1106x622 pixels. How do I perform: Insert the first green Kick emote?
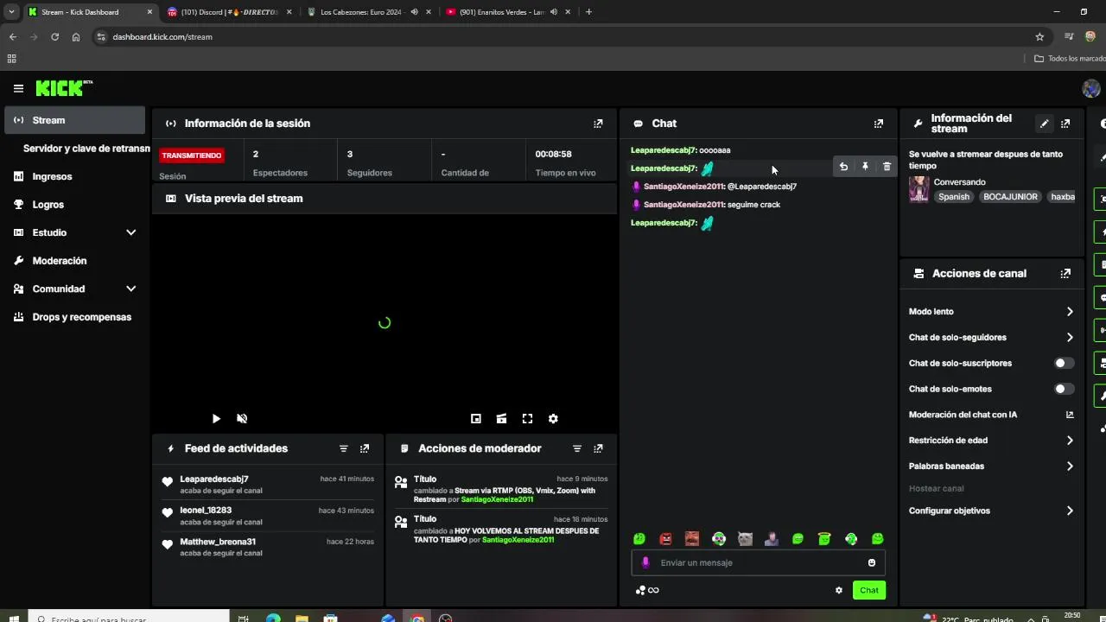(x=639, y=539)
